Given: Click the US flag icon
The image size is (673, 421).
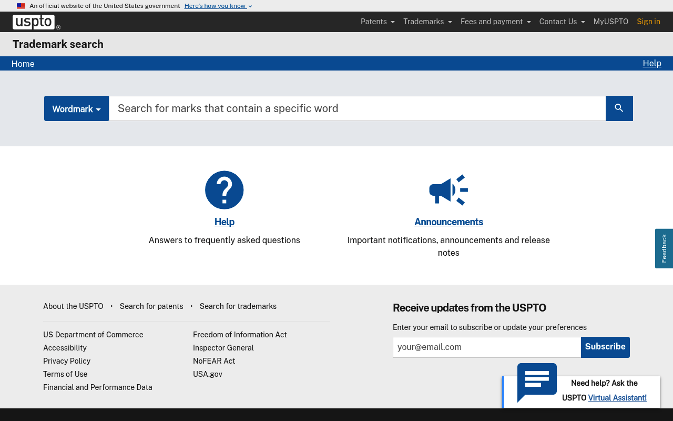Looking at the screenshot, I should [21, 6].
